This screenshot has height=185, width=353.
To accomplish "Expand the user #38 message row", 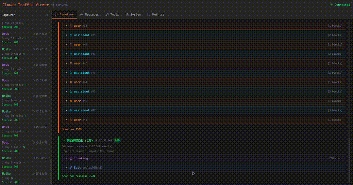I will (x=66, y=26).
